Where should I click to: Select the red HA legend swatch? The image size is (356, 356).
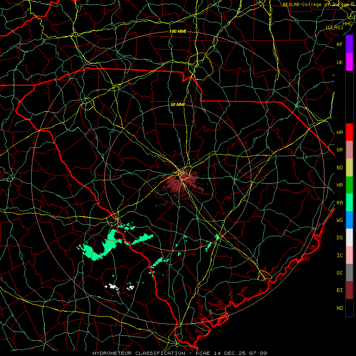[x=349, y=132]
